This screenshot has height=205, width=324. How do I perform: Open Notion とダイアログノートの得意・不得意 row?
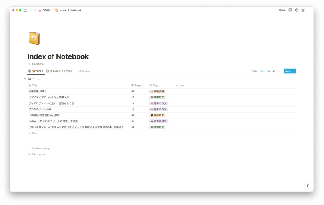click(x=53, y=121)
